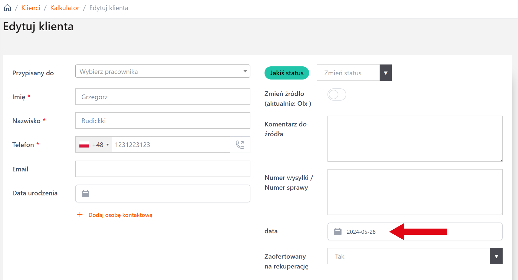This screenshot has width=518, height=280.
Task: Click the Numer wysyłki text area
Action: (x=415, y=192)
